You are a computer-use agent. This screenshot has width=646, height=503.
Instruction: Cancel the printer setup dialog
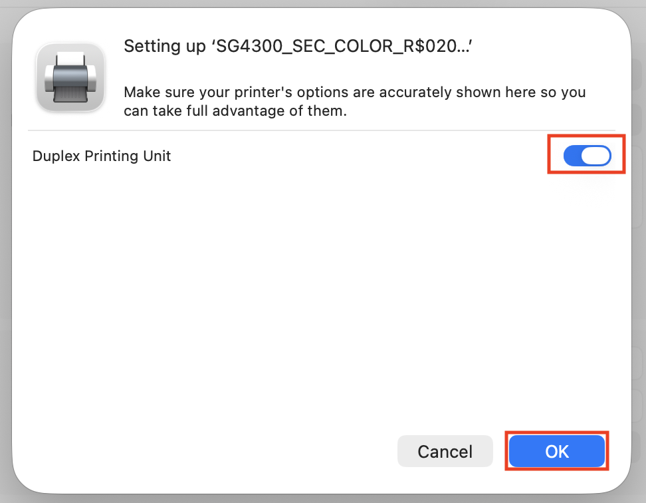(x=445, y=452)
